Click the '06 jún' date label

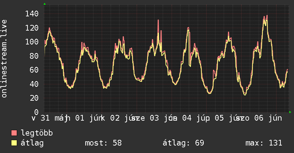tap(268, 118)
